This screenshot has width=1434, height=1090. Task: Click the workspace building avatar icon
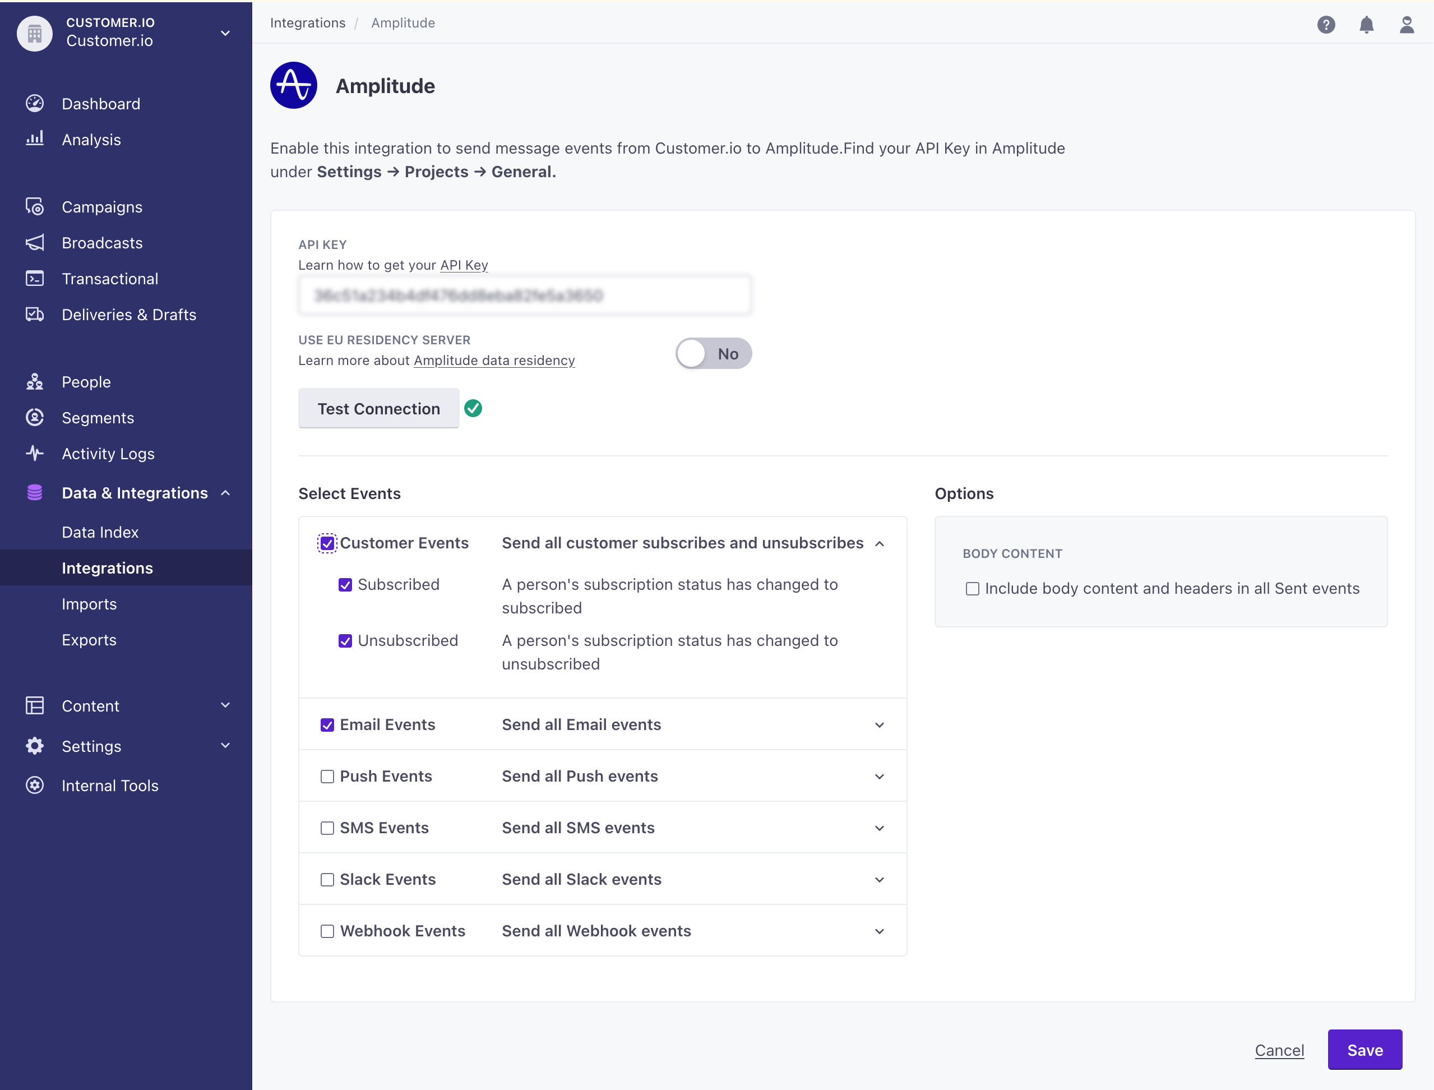click(34, 33)
